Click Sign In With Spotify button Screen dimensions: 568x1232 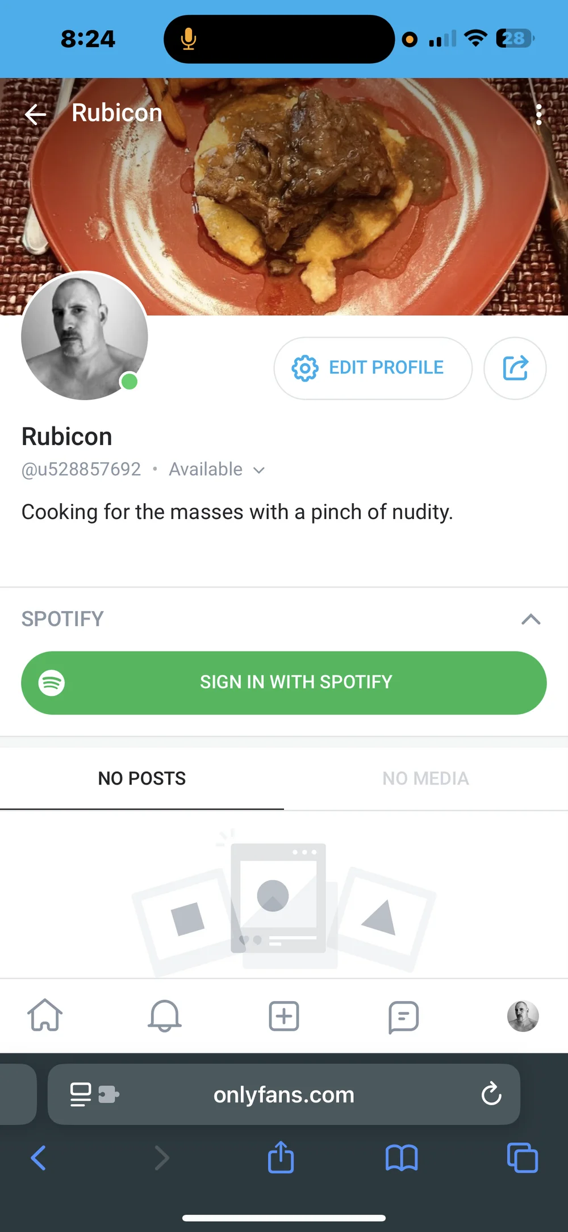284,682
